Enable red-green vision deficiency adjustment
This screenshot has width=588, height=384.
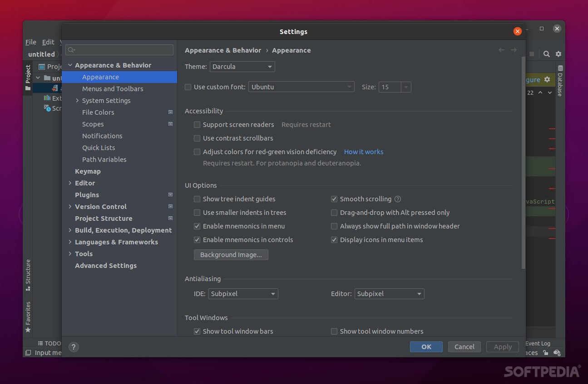click(197, 152)
